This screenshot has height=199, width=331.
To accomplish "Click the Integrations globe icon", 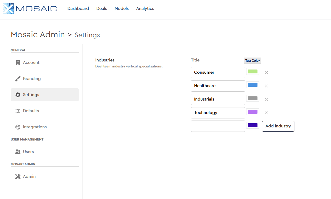I will 18,127.
